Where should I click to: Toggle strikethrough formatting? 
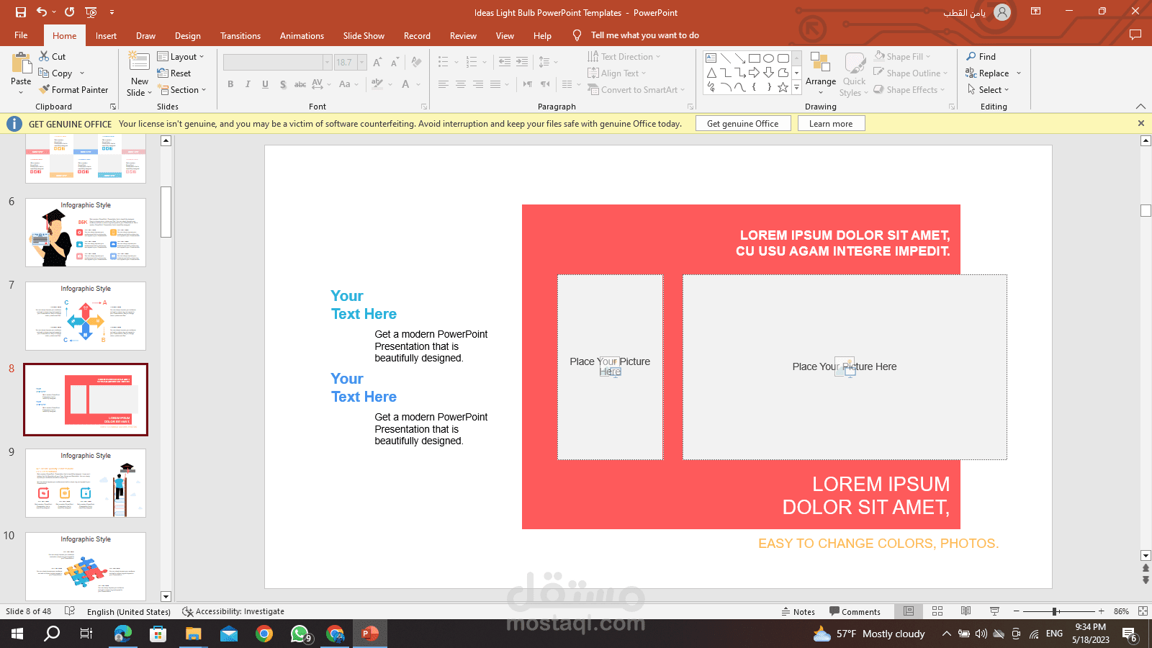click(x=300, y=84)
